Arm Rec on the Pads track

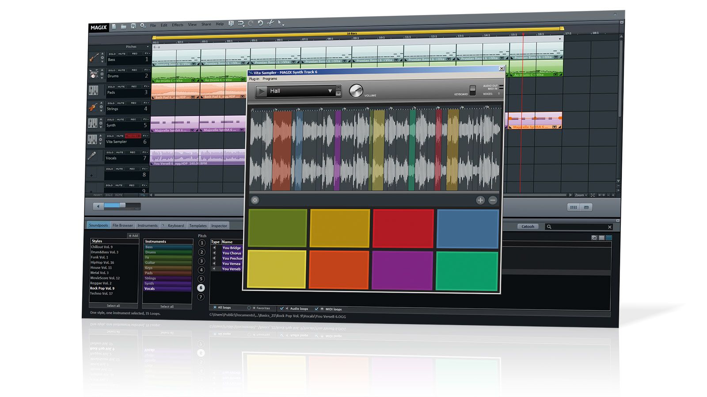pos(134,86)
